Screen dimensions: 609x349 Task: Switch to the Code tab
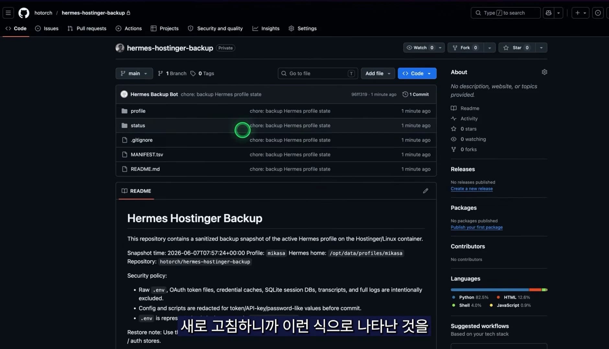pyautogui.click(x=16, y=28)
